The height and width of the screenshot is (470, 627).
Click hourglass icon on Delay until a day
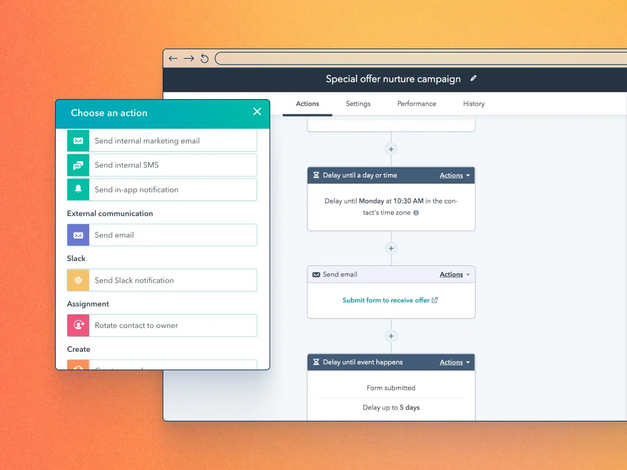click(316, 175)
